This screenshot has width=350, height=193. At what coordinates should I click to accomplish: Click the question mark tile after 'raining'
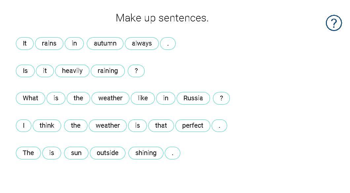click(136, 71)
